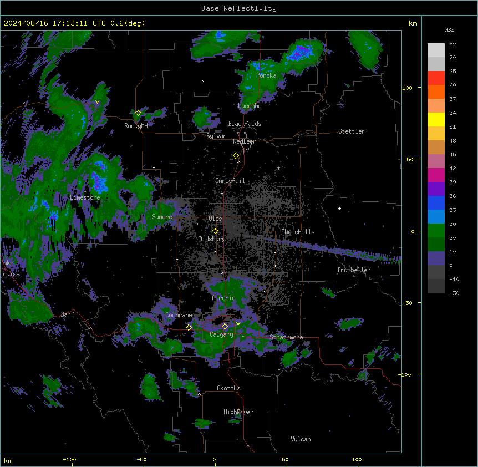This screenshot has height=467, width=478.
Task: Click the Airdrie label
Action: click(224, 298)
